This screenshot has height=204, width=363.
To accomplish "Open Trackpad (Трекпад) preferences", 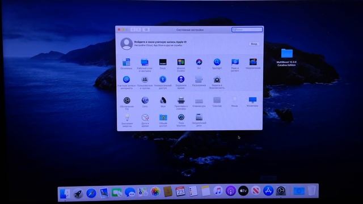I will pos(217,100).
